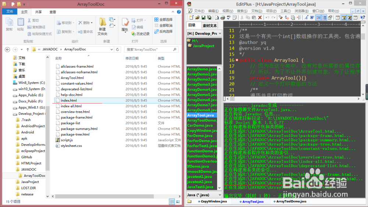The image size is (368, 207).
Task: Click Invert Selection (反向选择) in Explorer ribbon
Action: tap(164, 31)
